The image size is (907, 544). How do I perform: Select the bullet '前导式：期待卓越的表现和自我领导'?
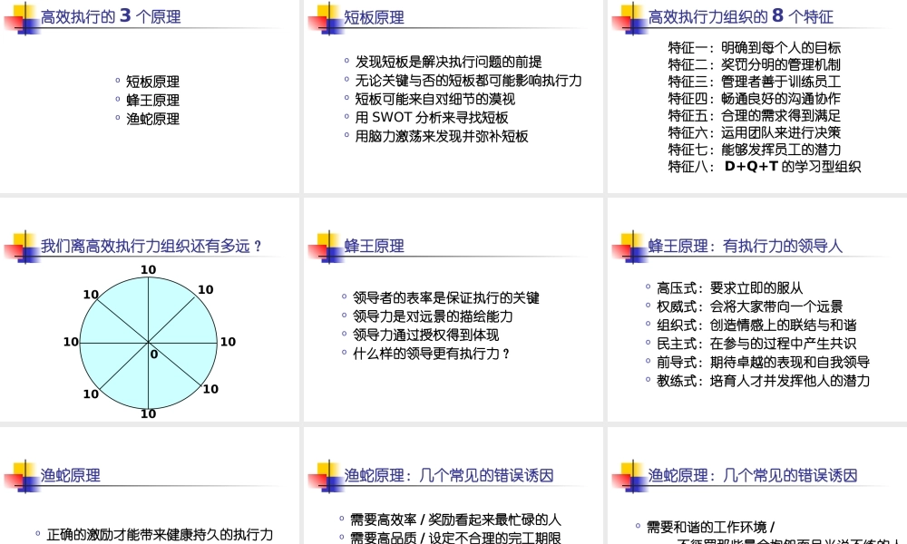tap(763, 362)
